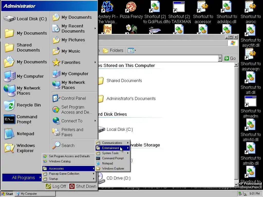Viewport: 263px width, 197px height.
Task: Expand Popcap Game Collection submenu
Action: (x=69, y=174)
